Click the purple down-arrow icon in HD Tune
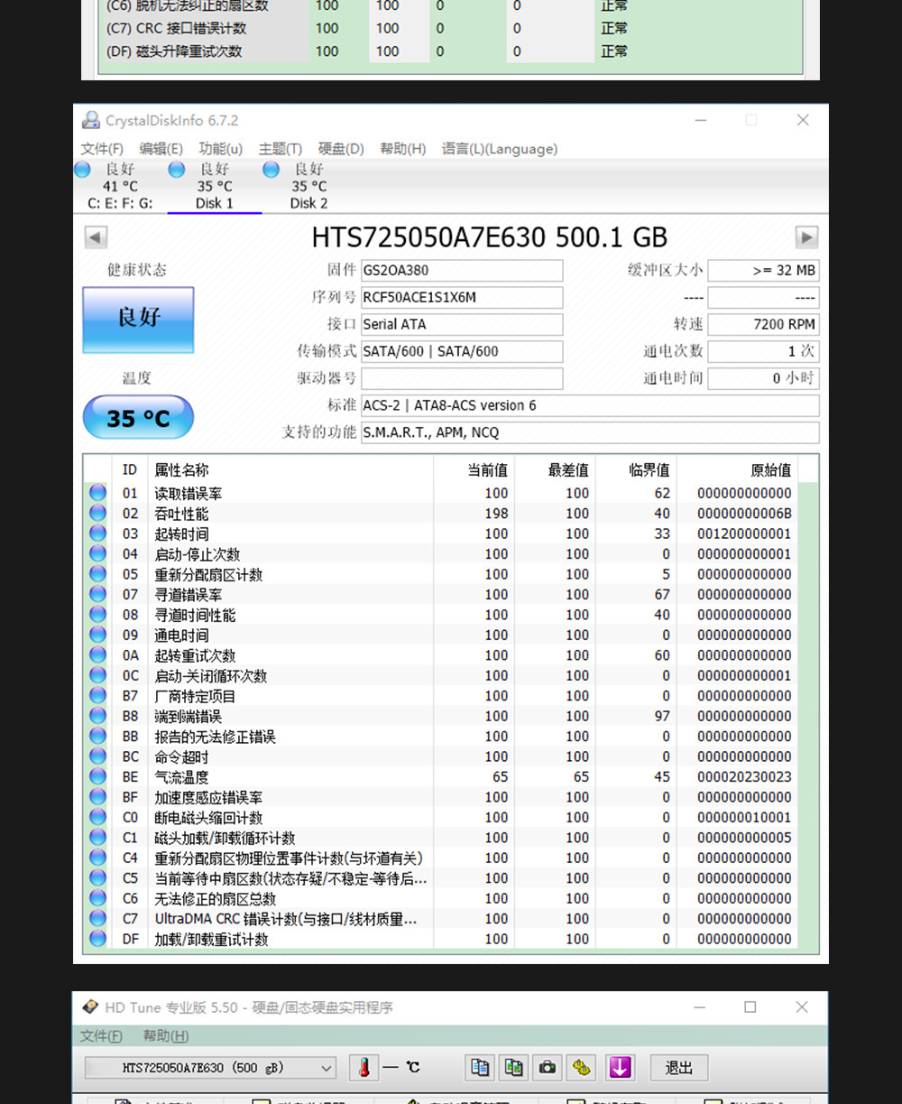 (x=620, y=1068)
